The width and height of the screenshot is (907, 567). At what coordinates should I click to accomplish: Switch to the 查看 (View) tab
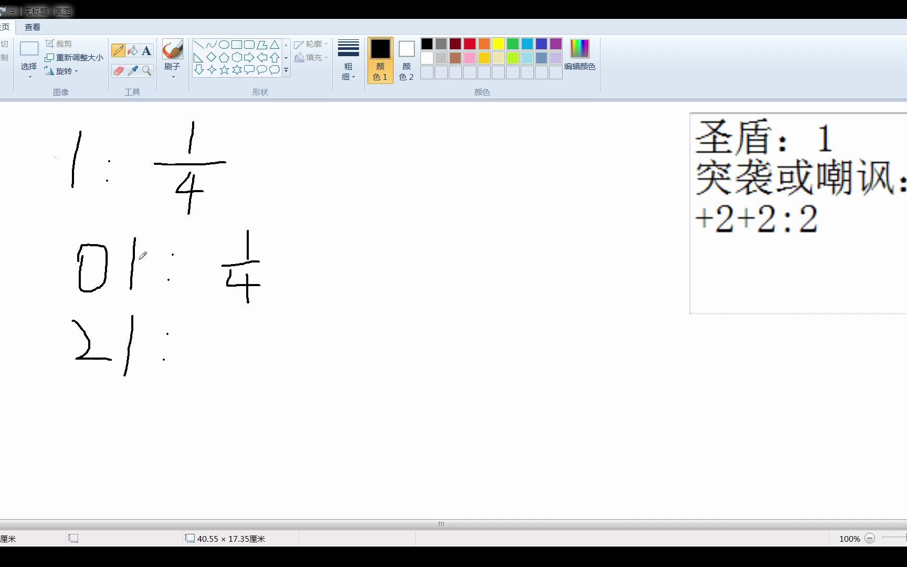click(x=33, y=27)
